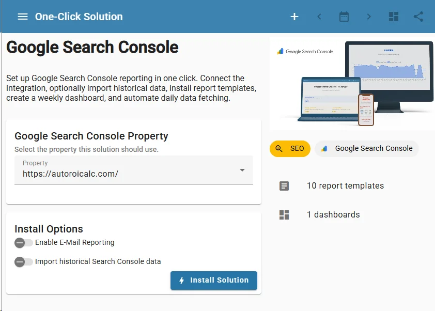Click the '10 report templates' text
The height and width of the screenshot is (311, 435).
click(x=346, y=185)
